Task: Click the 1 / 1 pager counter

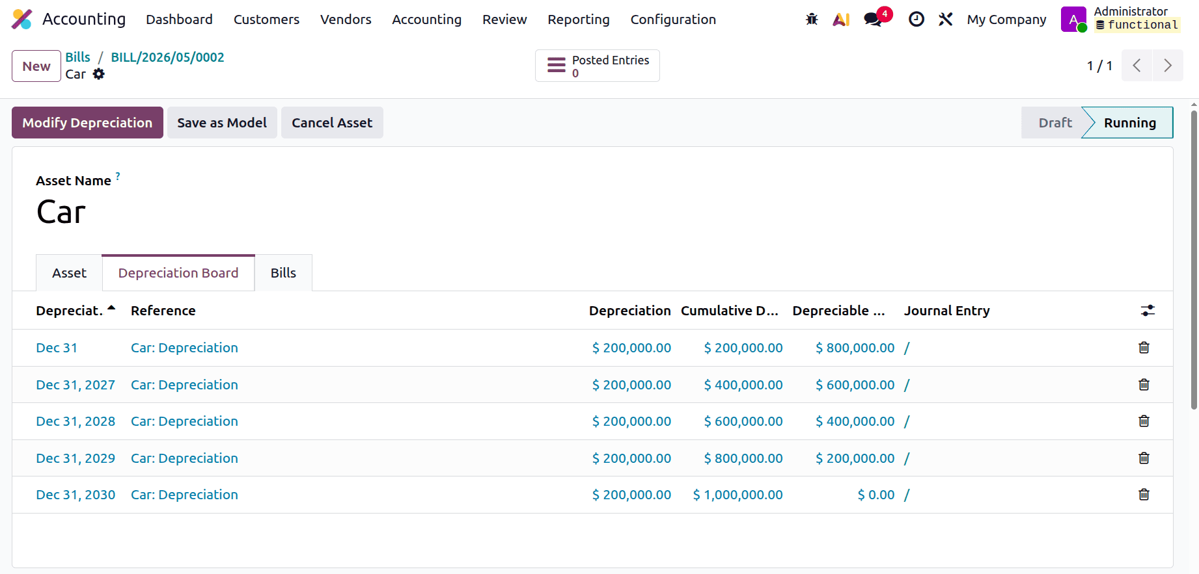Action: [1099, 66]
